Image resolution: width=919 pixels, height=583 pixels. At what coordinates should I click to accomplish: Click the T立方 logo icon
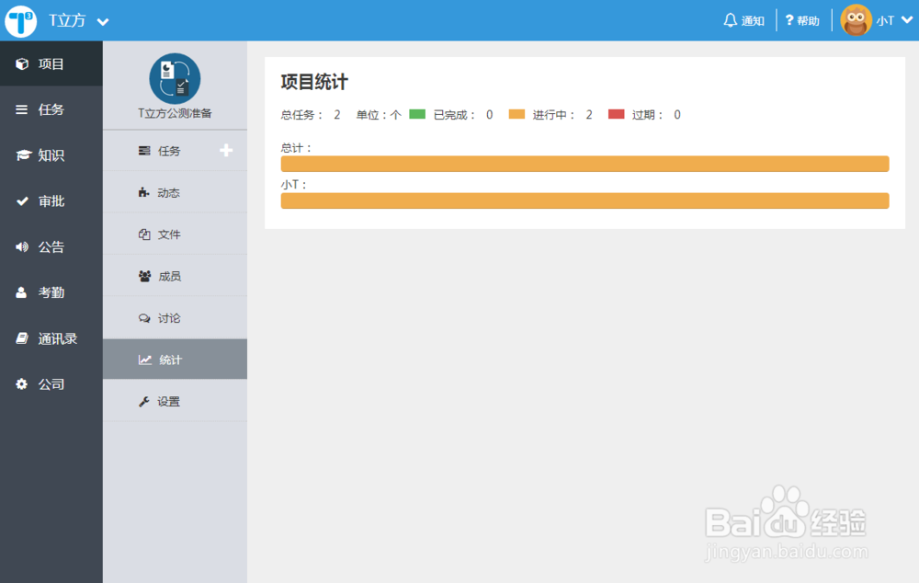click(20, 21)
